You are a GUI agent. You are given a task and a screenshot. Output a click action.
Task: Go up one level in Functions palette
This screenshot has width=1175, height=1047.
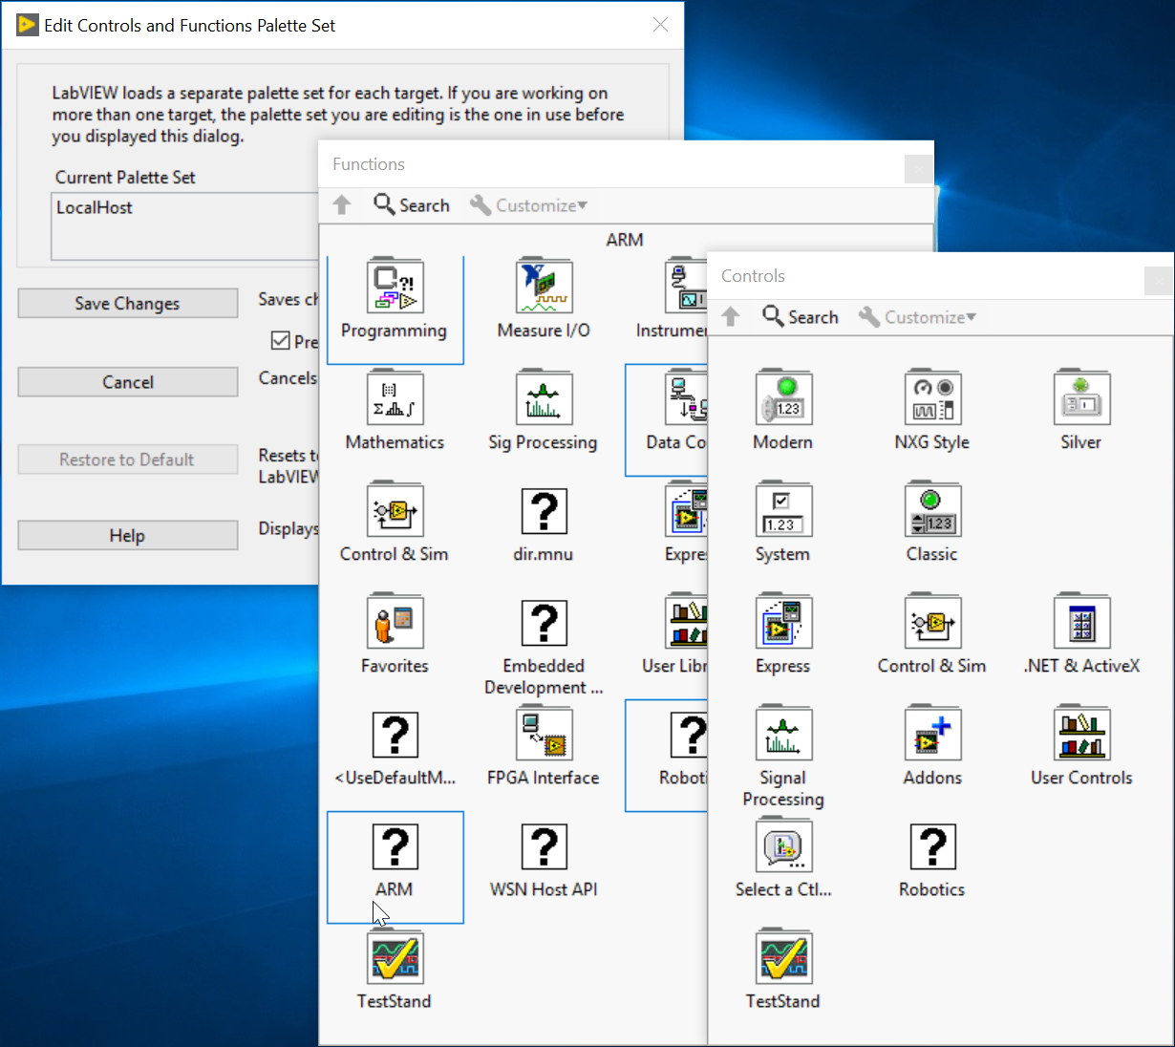pyautogui.click(x=342, y=205)
